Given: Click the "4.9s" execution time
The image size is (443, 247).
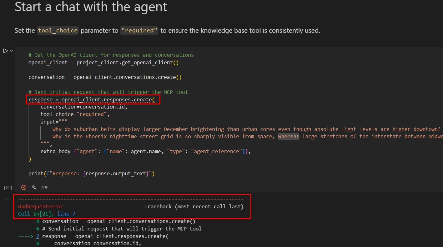Looking at the screenshot, I should tap(45, 188).
